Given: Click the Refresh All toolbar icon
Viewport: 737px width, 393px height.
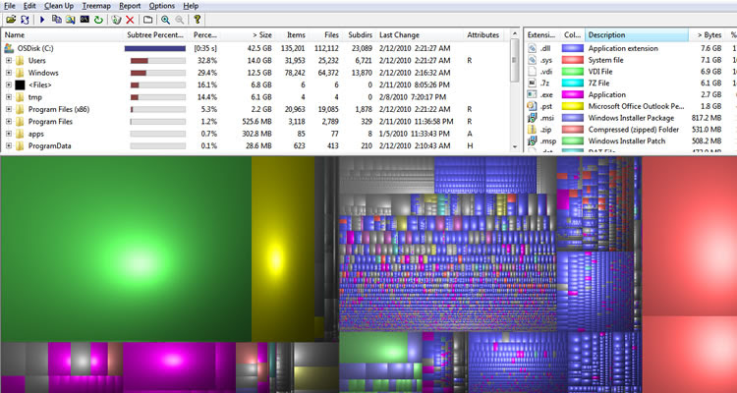Looking at the screenshot, I should [x=25, y=20].
